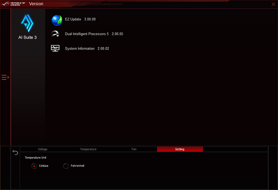The width and height of the screenshot is (278, 190).
Task: Click the AI Suite 3 logo icon
Action: 27,23
